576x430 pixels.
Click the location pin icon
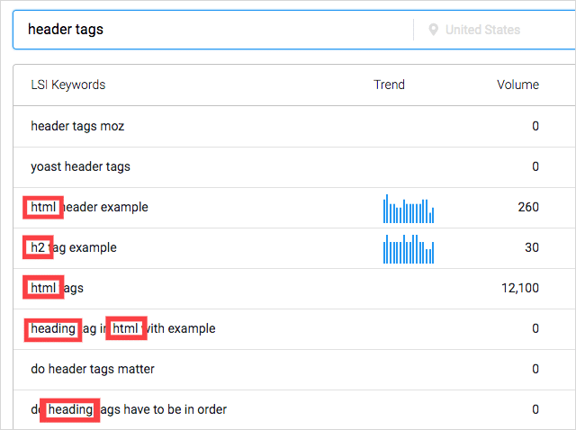click(434, 30)
